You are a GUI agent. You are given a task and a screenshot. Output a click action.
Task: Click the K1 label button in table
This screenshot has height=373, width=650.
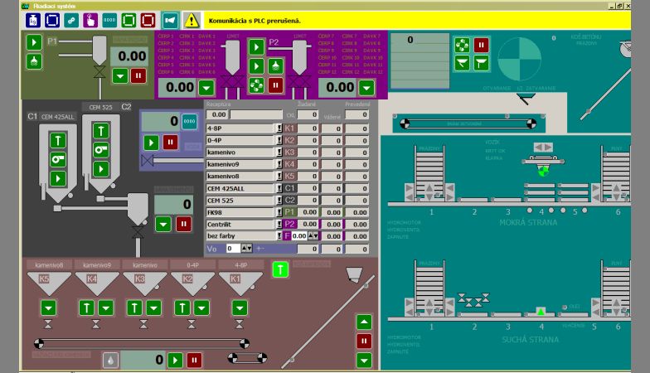[x=290, y=128]
